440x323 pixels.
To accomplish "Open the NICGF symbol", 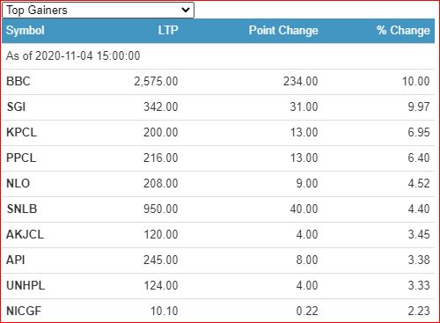I will point(24,311).
